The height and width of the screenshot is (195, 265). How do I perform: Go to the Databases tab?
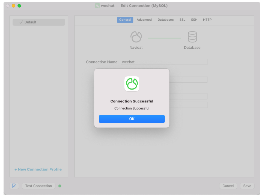click(165, 20)
